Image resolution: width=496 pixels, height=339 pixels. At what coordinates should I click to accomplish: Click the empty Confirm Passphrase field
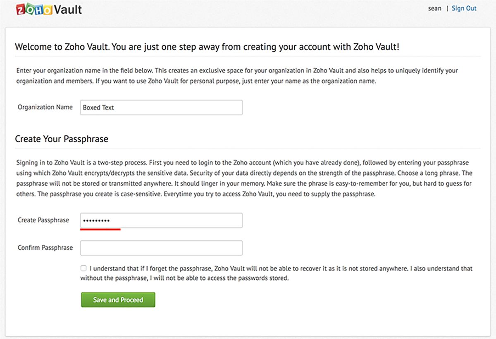pyautogui.click(x=161, y=247)
